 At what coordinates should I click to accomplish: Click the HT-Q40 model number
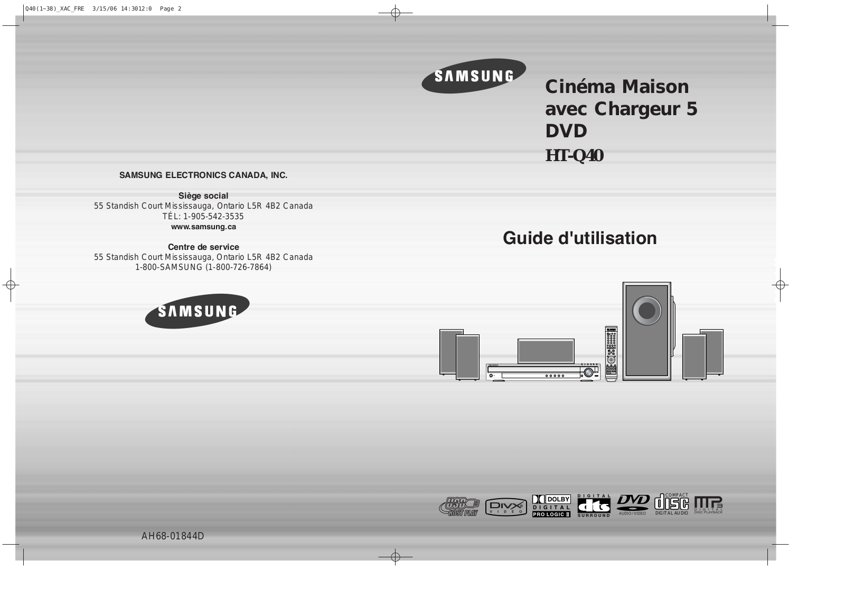pos(574,156)
